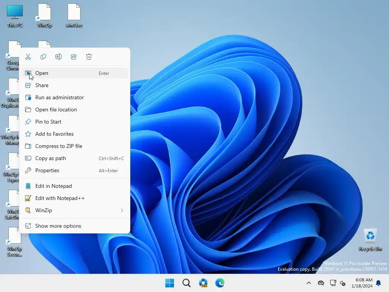Click the muted volume tray icon

(x=343, y=283)
